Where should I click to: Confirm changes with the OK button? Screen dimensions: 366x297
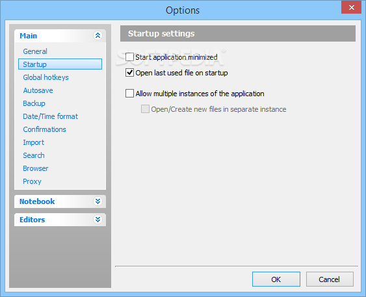point(276,279)
